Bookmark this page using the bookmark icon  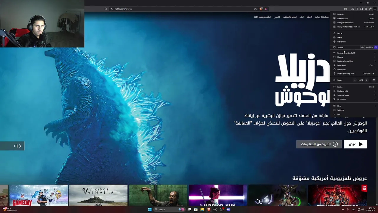coord(106,9)
